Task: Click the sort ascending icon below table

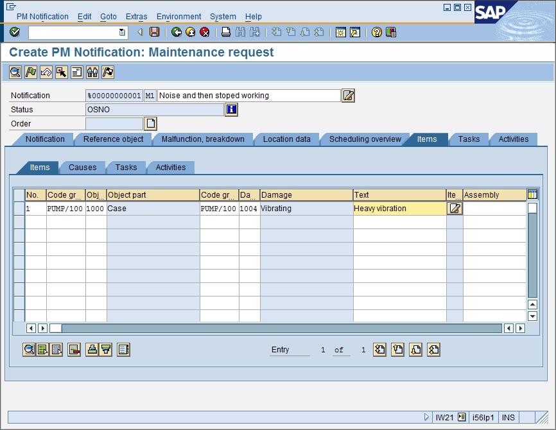Action: [92, 350]
